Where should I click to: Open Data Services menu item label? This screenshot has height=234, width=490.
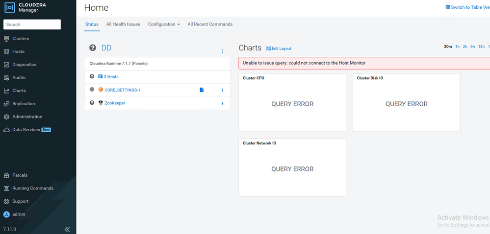[26, 130]
